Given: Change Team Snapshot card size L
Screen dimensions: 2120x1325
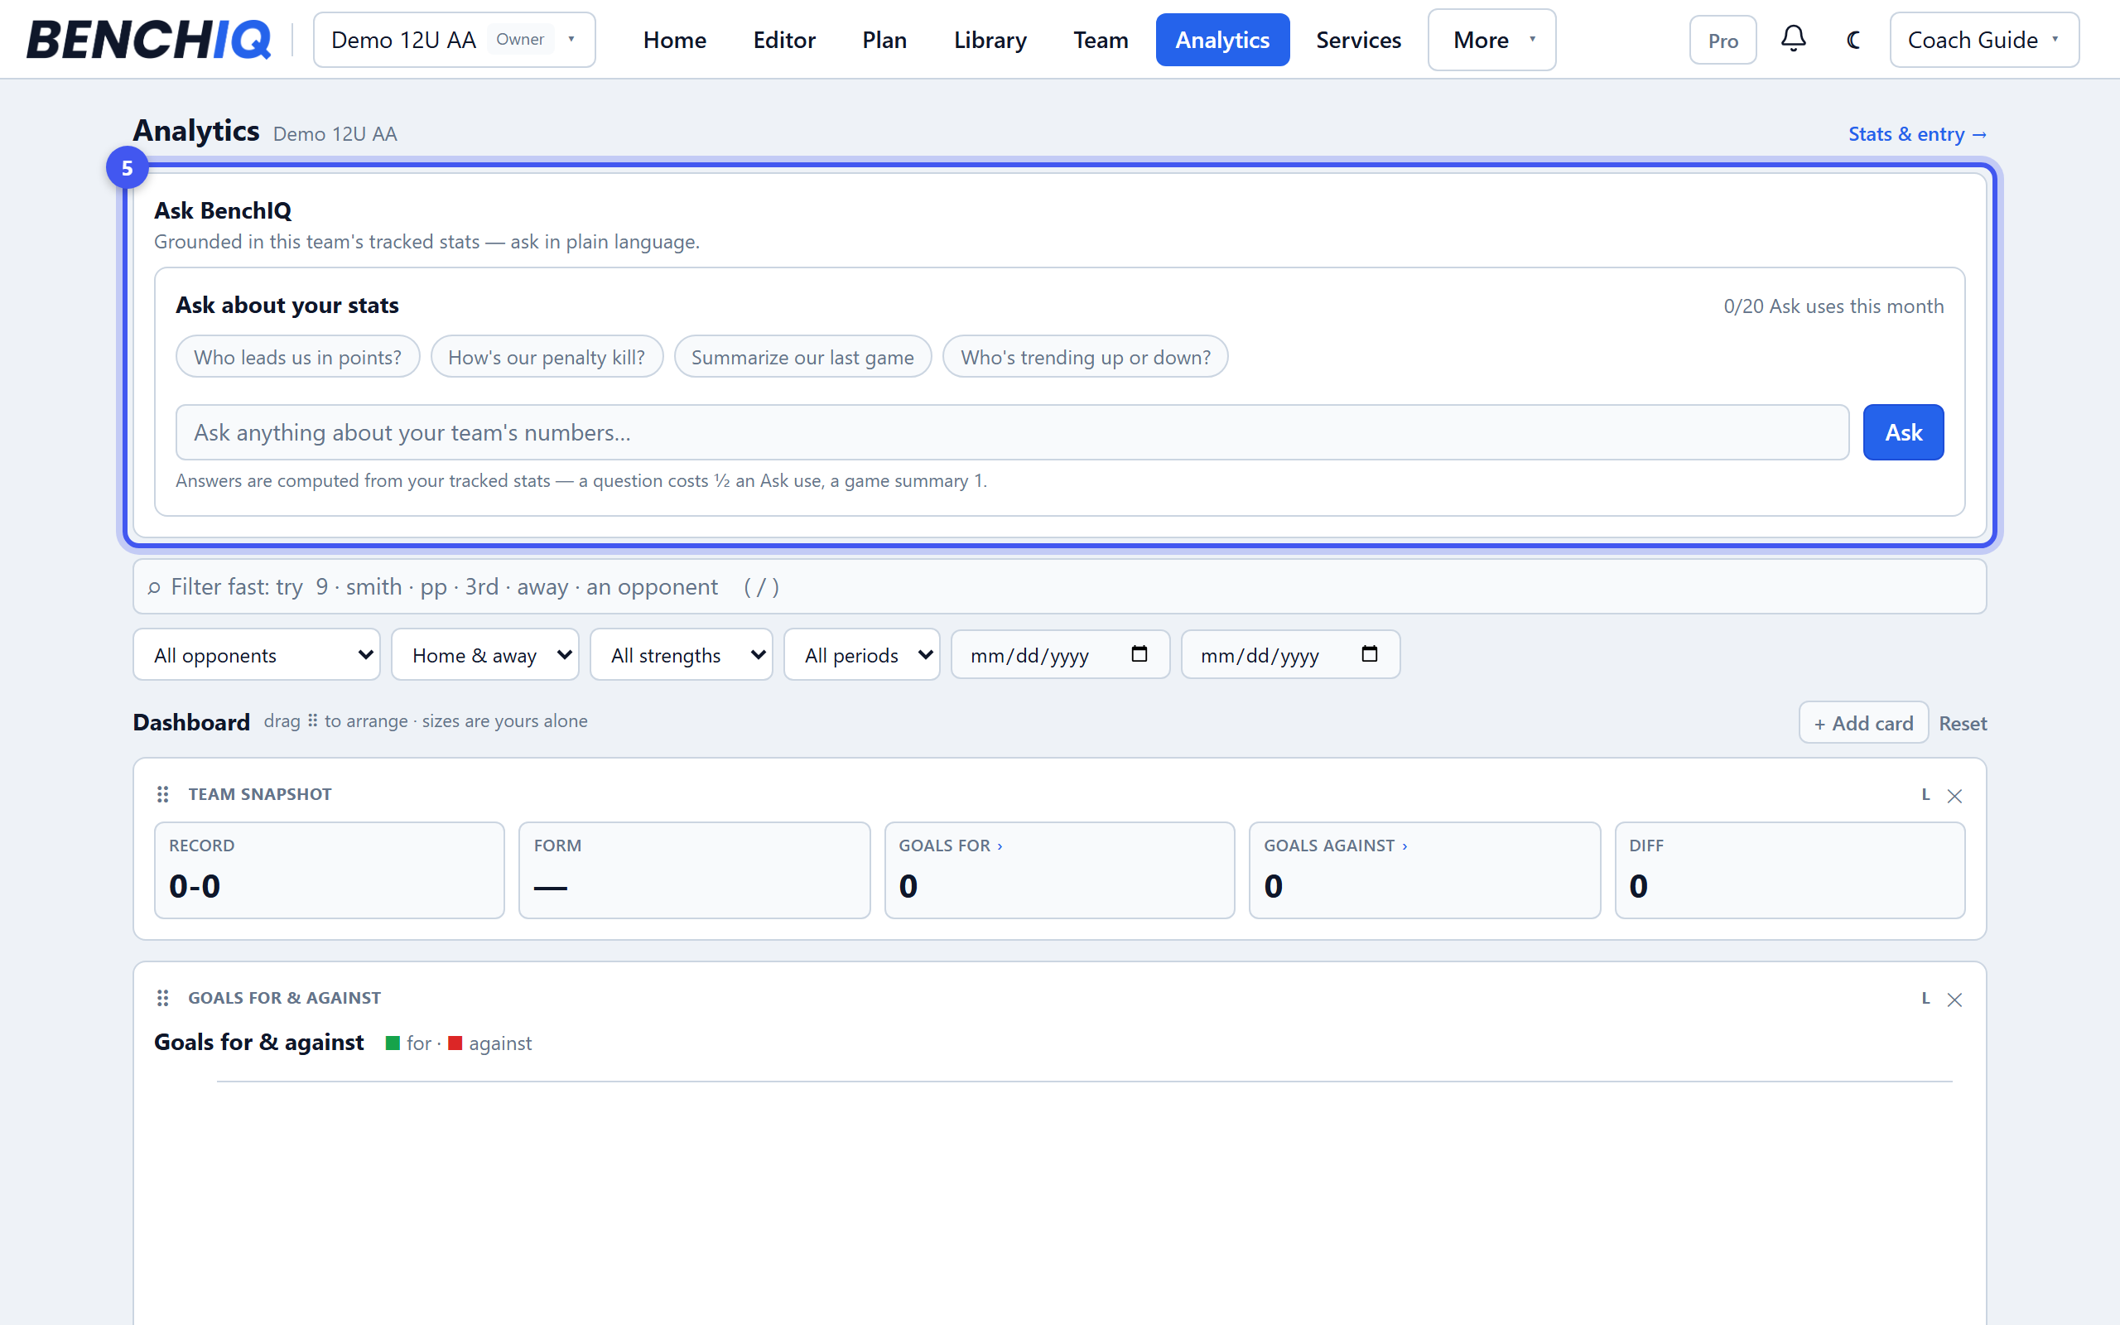Looking at the screenshot, I should pyautogui.click(x=1925, y=794).
